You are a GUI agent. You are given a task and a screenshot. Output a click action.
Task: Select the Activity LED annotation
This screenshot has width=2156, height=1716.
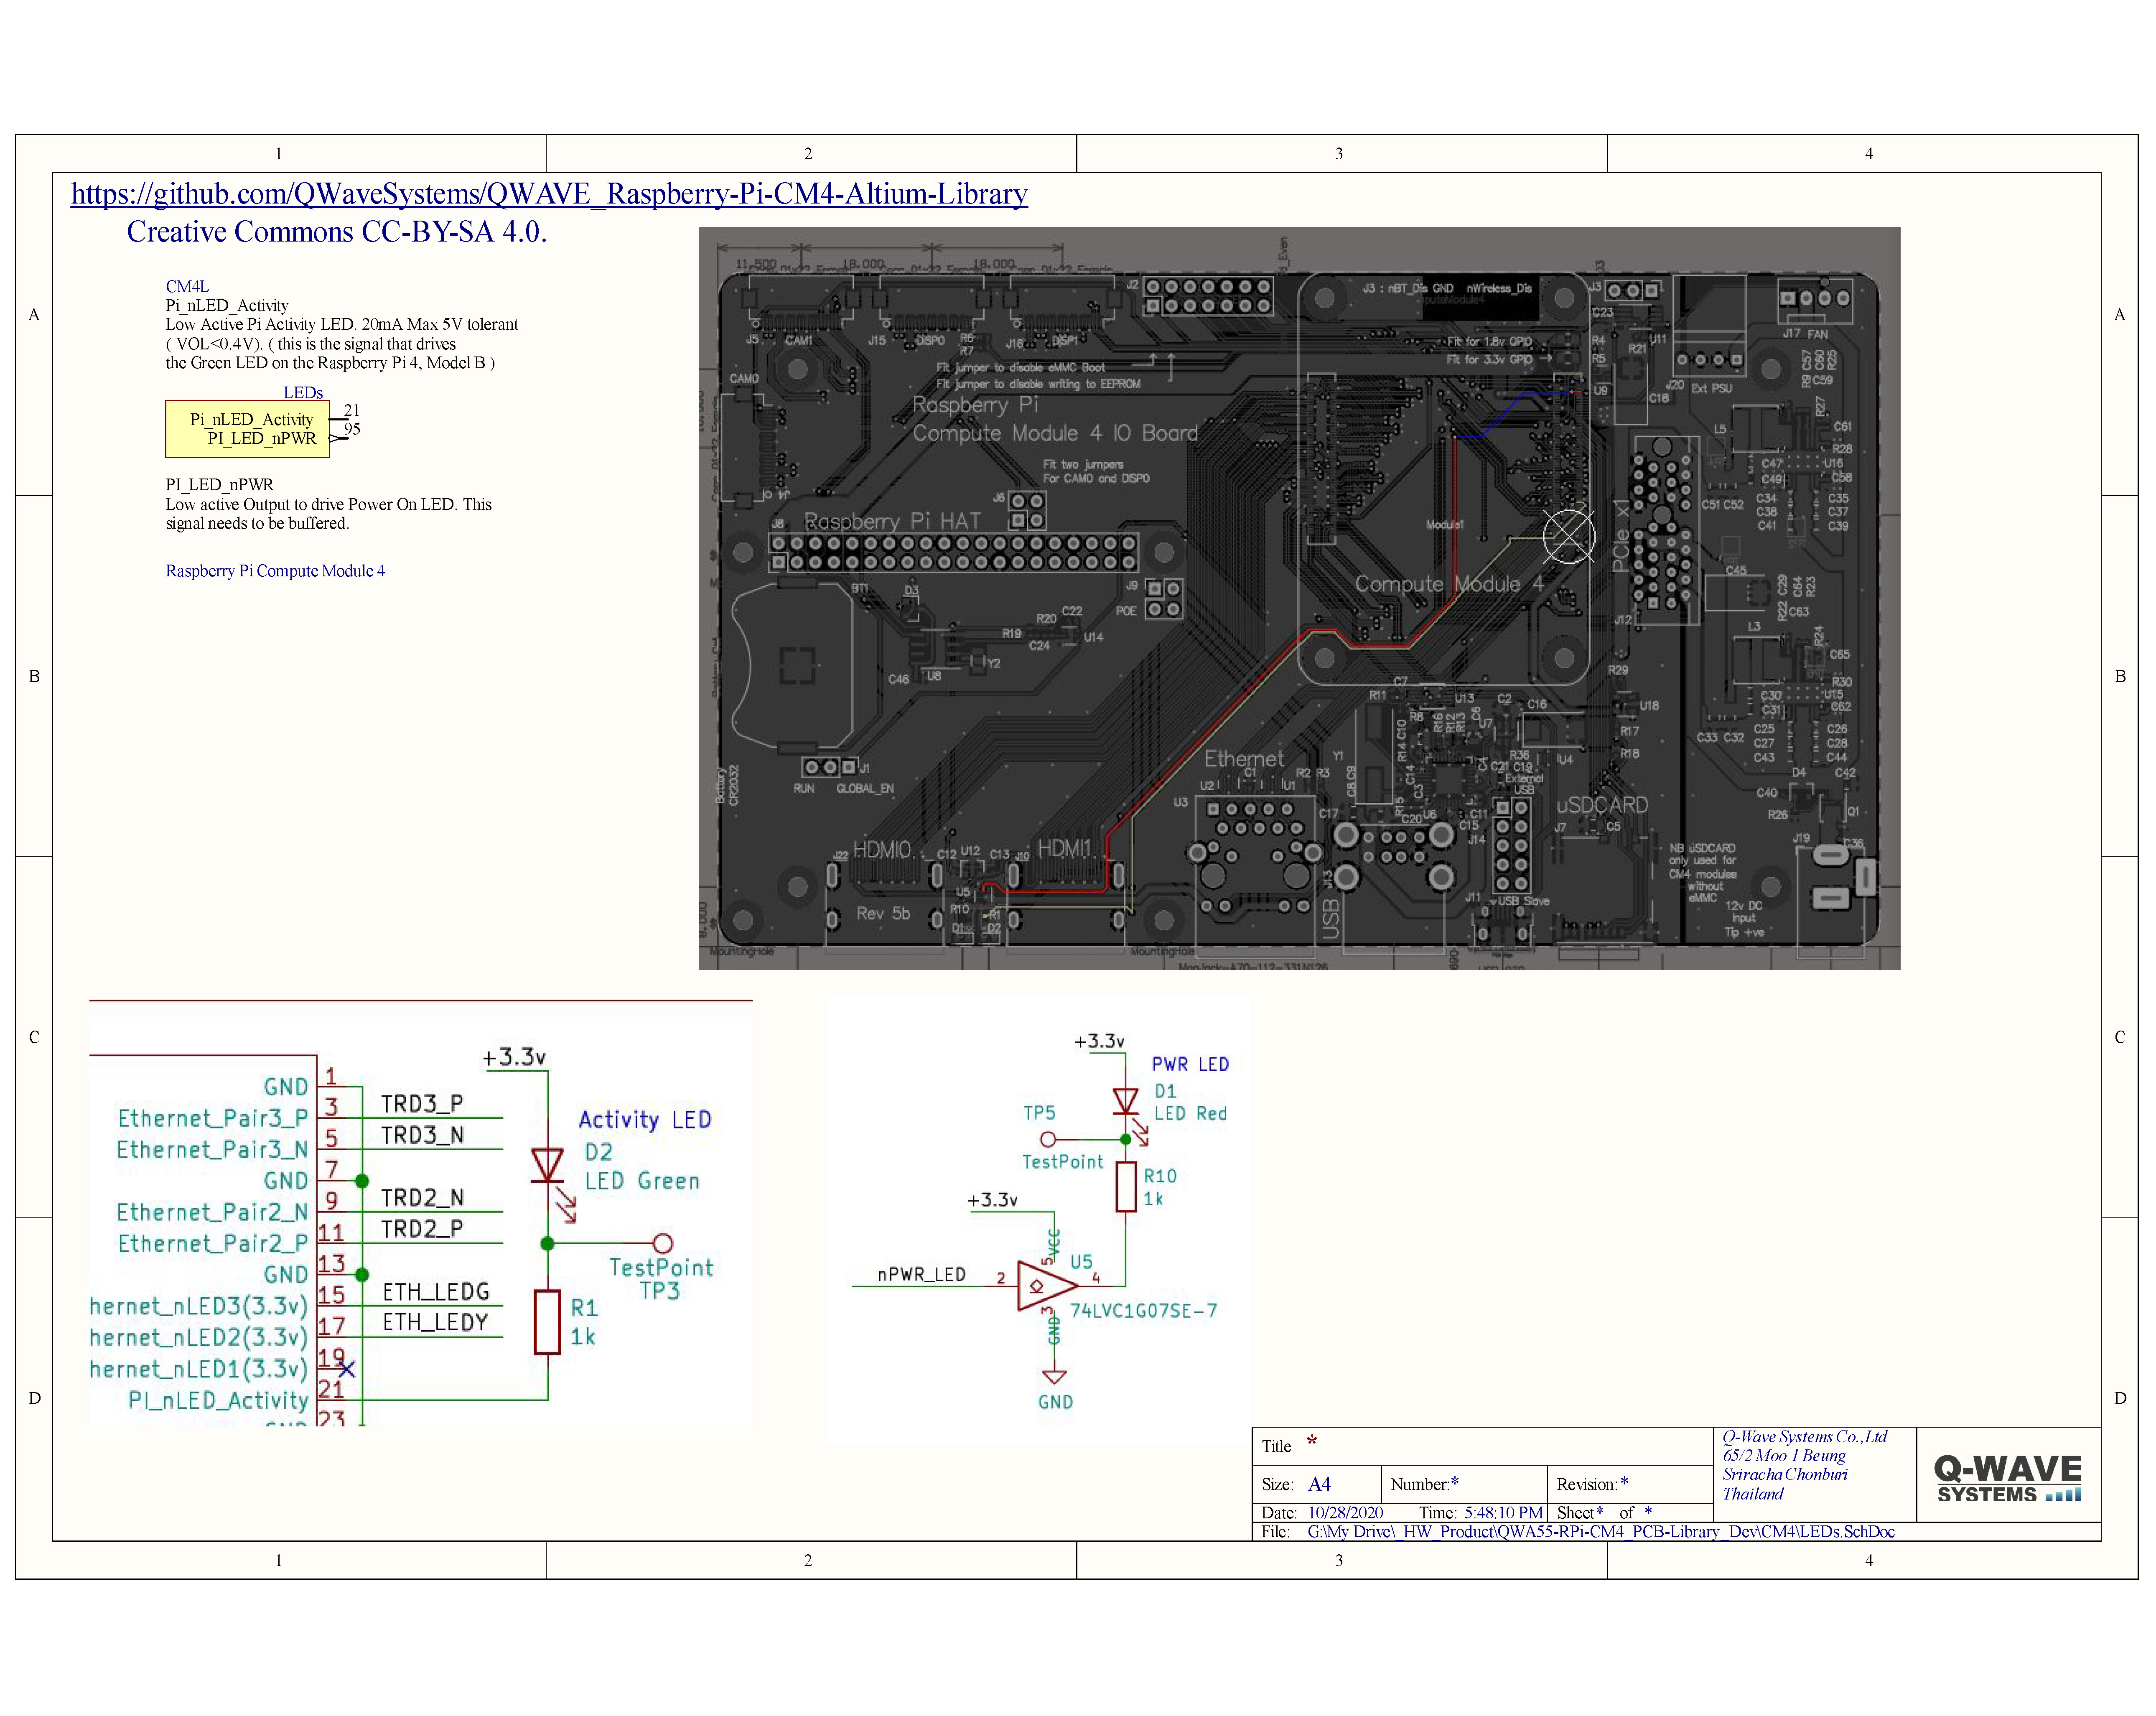pos(645,1120)
